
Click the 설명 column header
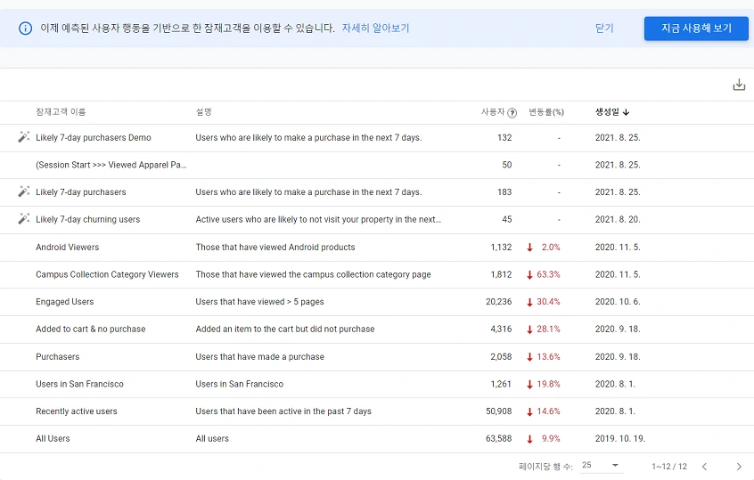pyautogui.click(x=203, y=112)
